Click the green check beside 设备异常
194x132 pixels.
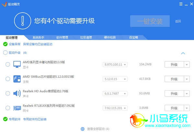(5, 44)
